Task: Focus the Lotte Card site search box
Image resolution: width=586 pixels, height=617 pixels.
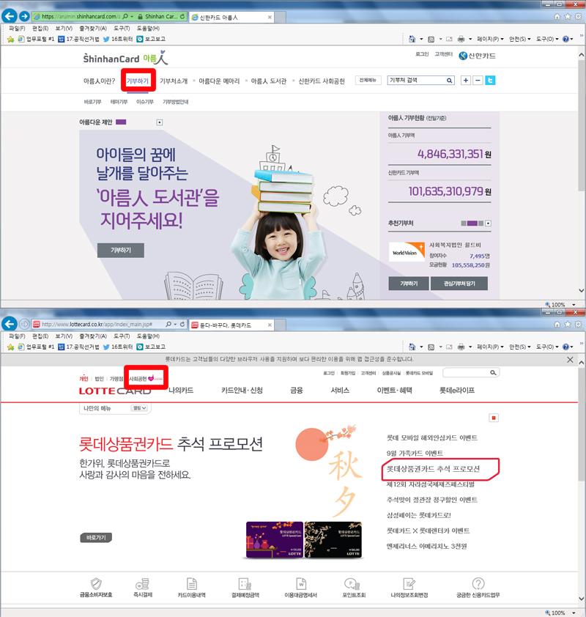Action: (x=467, y=373)
